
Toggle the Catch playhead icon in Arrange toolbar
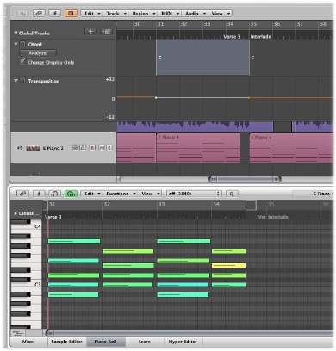[x=55, y=13]
